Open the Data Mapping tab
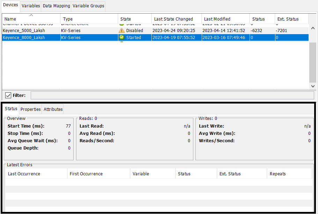 pyautogui.click(x=56, y=6)
